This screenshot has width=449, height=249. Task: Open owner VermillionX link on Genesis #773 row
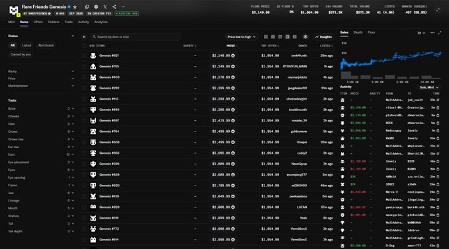pyautogui.click(x=299, y=229)
